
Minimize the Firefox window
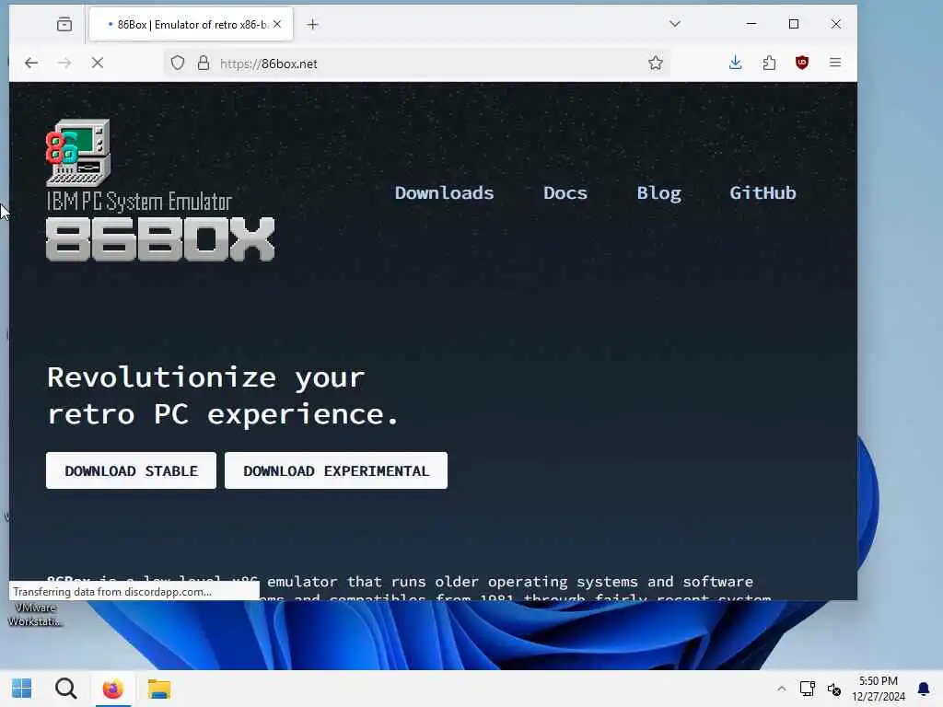point(751,24)
